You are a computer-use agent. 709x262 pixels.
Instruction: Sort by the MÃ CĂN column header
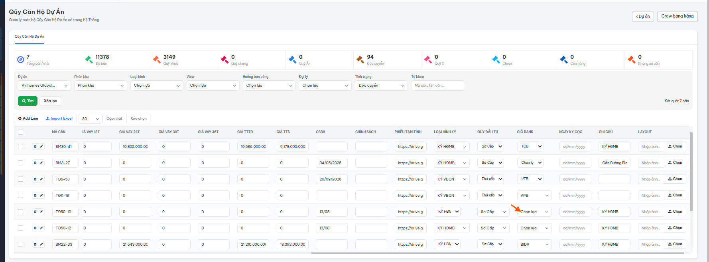click(59, 132)
